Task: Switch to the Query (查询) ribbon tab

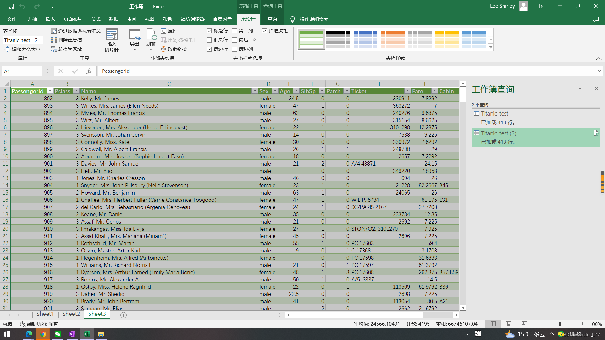Action: click(x=272, y=19)
